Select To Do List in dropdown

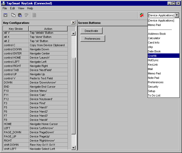tap(164, 96)
